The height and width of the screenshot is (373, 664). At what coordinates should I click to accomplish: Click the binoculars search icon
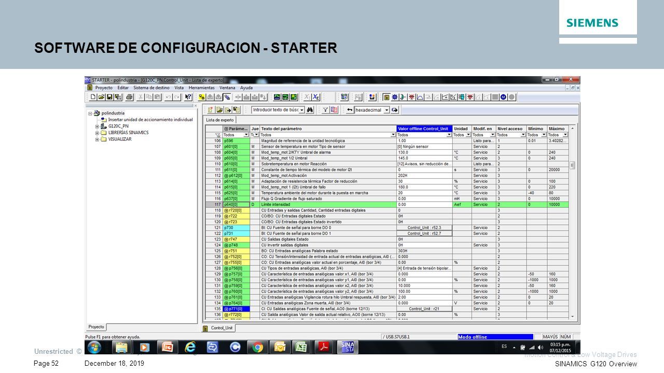310,110
